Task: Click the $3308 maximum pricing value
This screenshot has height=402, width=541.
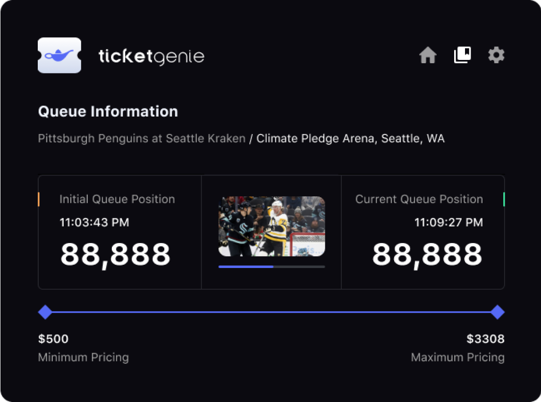Action: pos(485,339)
